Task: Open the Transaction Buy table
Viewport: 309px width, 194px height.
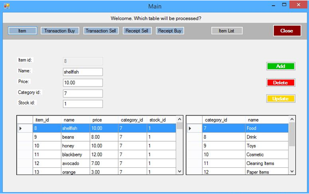Action: click(60, 31)
